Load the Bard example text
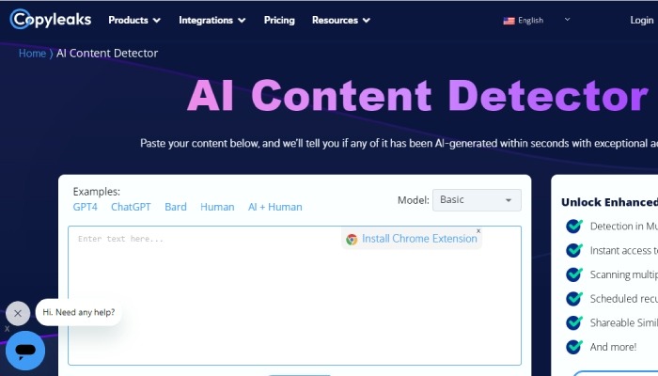Image resolution: width=658 pixels, height=376 pixels. 176,207
